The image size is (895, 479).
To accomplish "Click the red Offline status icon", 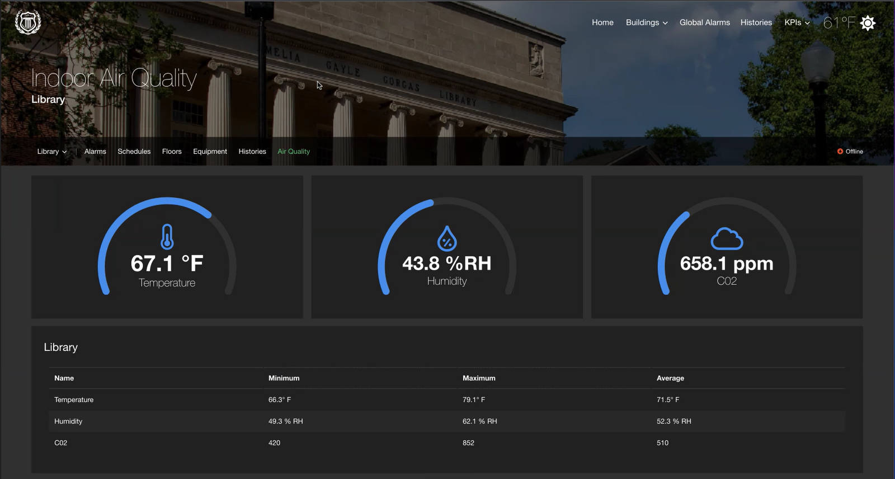I will coord(840,152).
